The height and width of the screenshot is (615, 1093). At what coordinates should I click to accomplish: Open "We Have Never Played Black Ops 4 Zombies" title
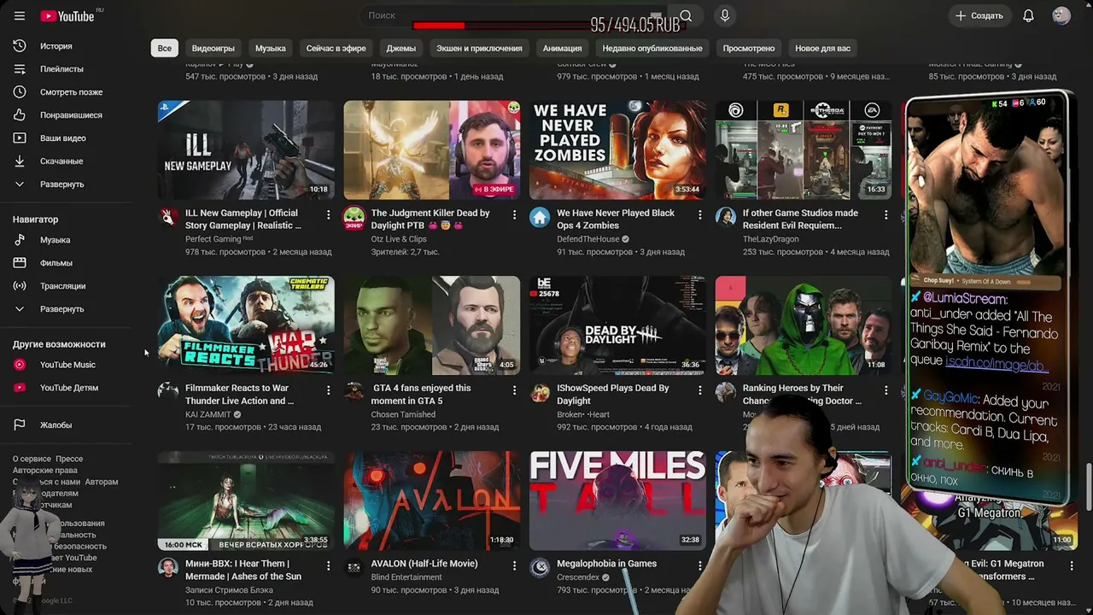coord(616,220)
